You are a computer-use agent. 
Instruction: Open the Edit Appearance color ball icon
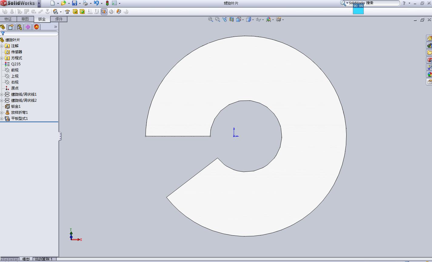tap(268, 19)
